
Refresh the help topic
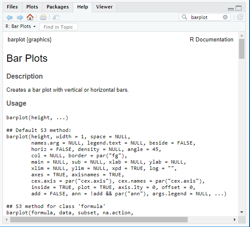pos(240,17)
